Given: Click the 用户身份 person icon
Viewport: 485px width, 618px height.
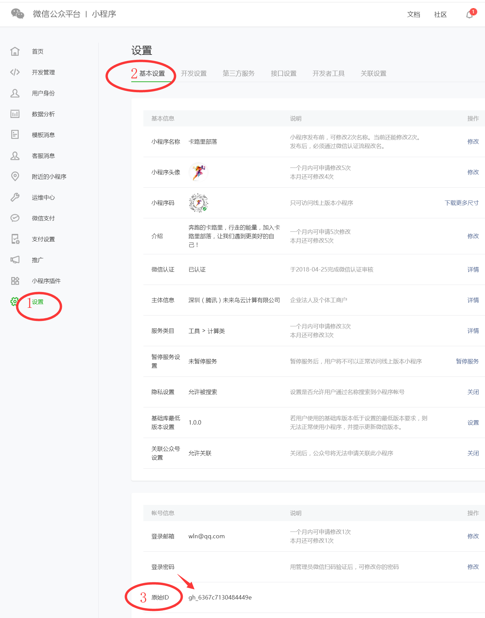Looking at the screenshot, I should coord(15,93).
